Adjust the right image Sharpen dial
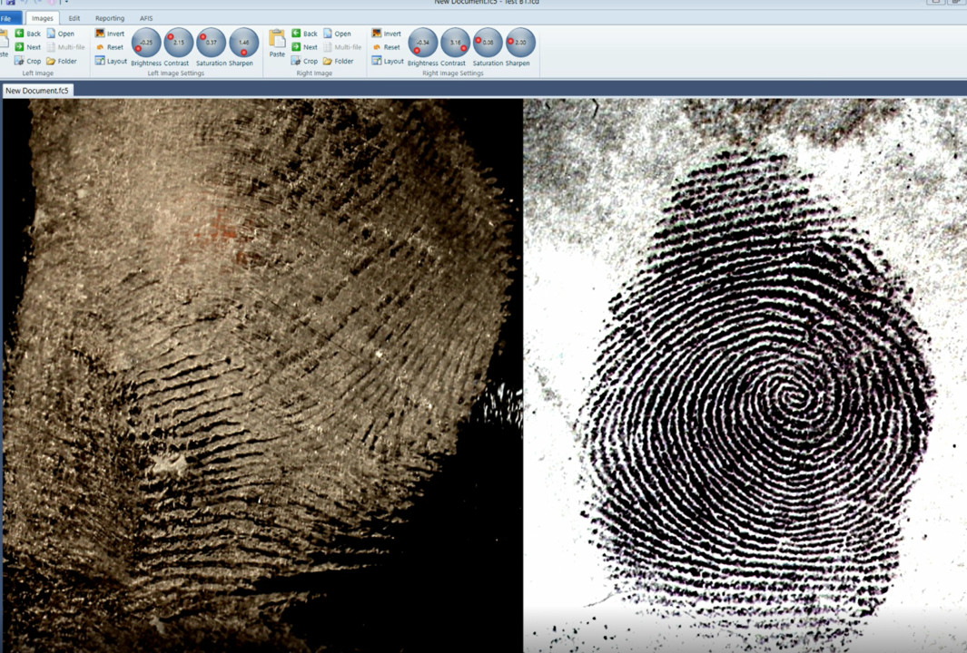This screenshot has height=653, width=967. click(520, 43)
